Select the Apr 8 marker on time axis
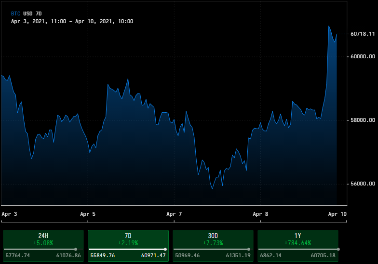Screen dimensions: 378x264 (260, 214)
